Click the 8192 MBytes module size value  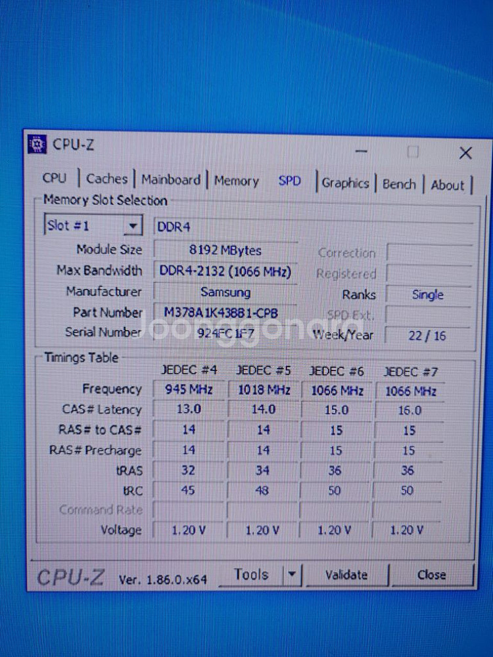(x=225, y=250)
